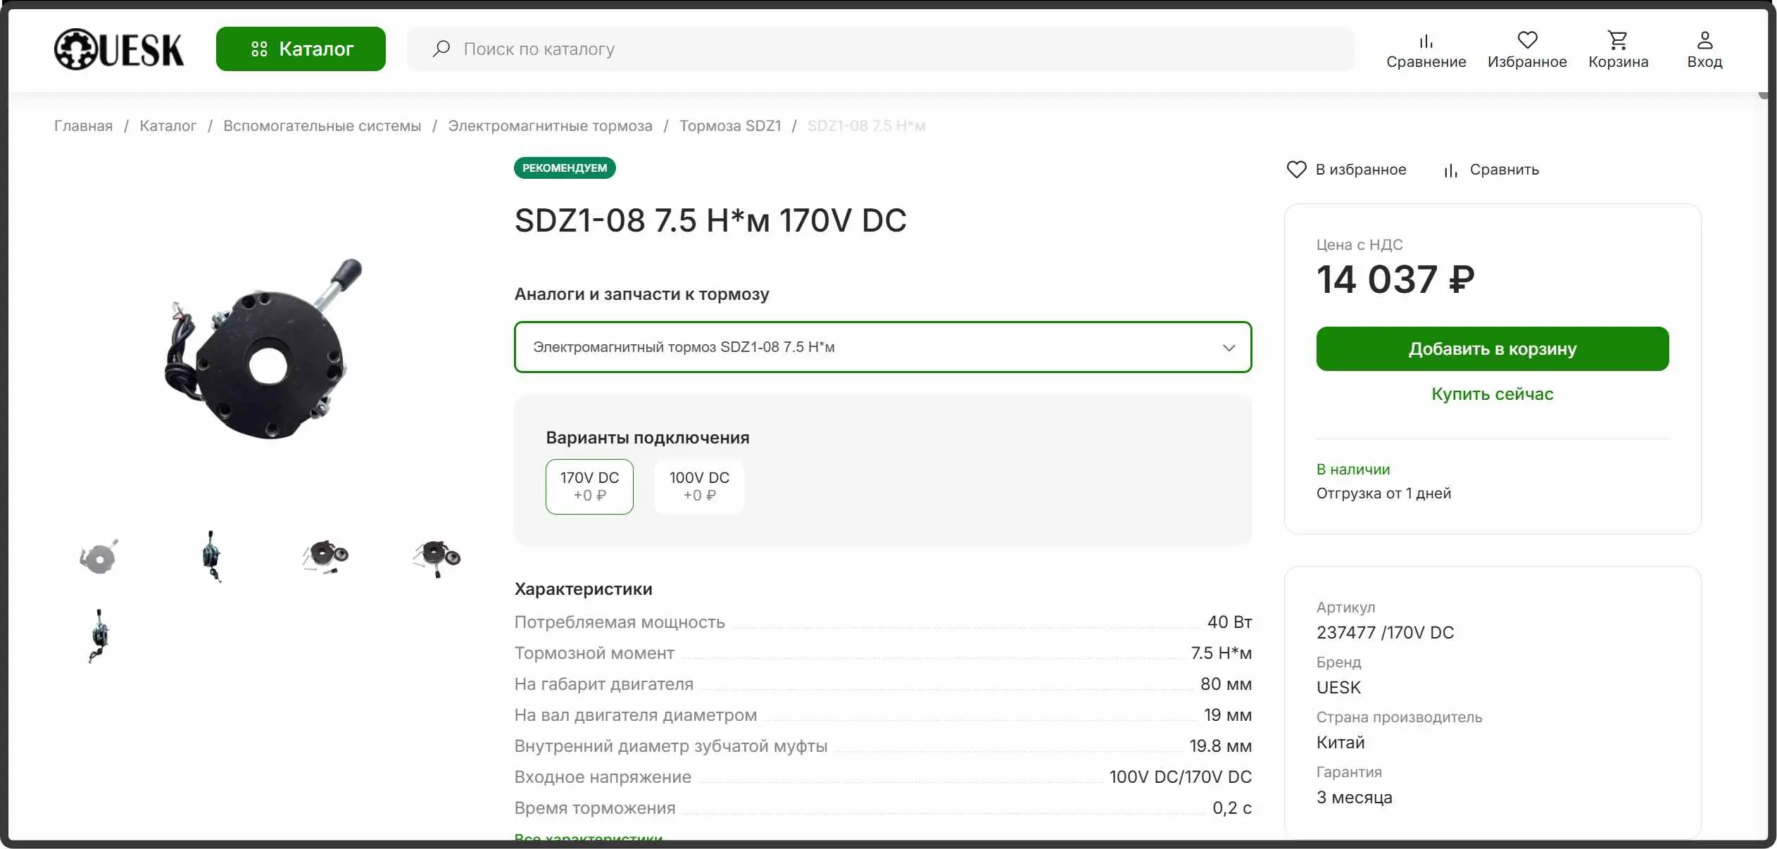Click Сравнить to compare product

pos(1491,170)
